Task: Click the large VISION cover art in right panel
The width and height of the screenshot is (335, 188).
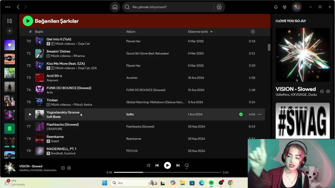Action: click(x=303, y=55)
